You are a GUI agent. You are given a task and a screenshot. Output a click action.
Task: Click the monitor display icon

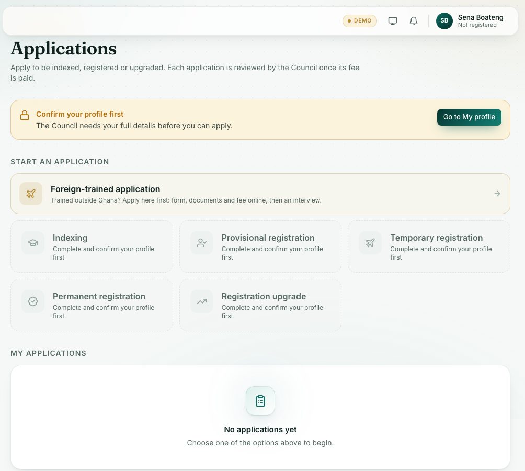tap(392, 21)
